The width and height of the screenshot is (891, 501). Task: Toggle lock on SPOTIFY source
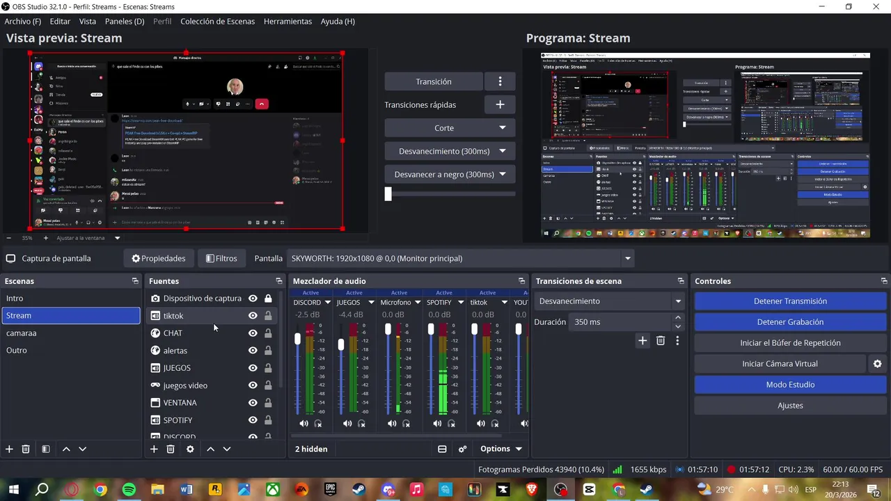268,420
